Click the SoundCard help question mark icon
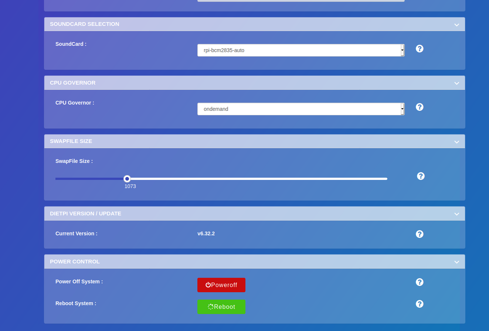Screen dimensions: 489x331 point(420,48)
